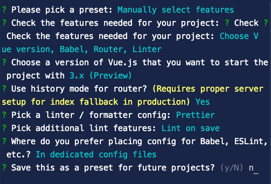
Task: Click the "Babel" feature in the selected list
Action: pos(73,49)
